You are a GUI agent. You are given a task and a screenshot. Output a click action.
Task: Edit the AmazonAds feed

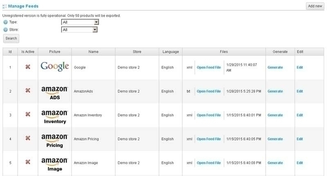(x=300, y=91)
